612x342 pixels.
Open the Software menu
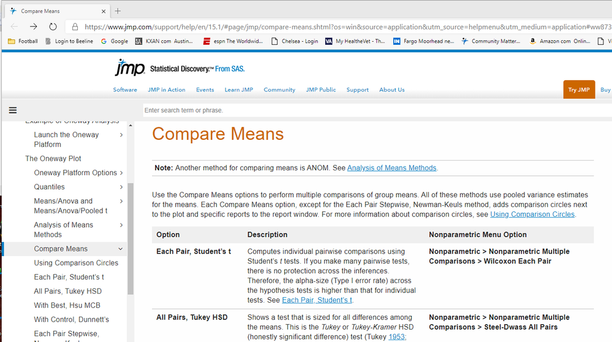click(125, 90)
